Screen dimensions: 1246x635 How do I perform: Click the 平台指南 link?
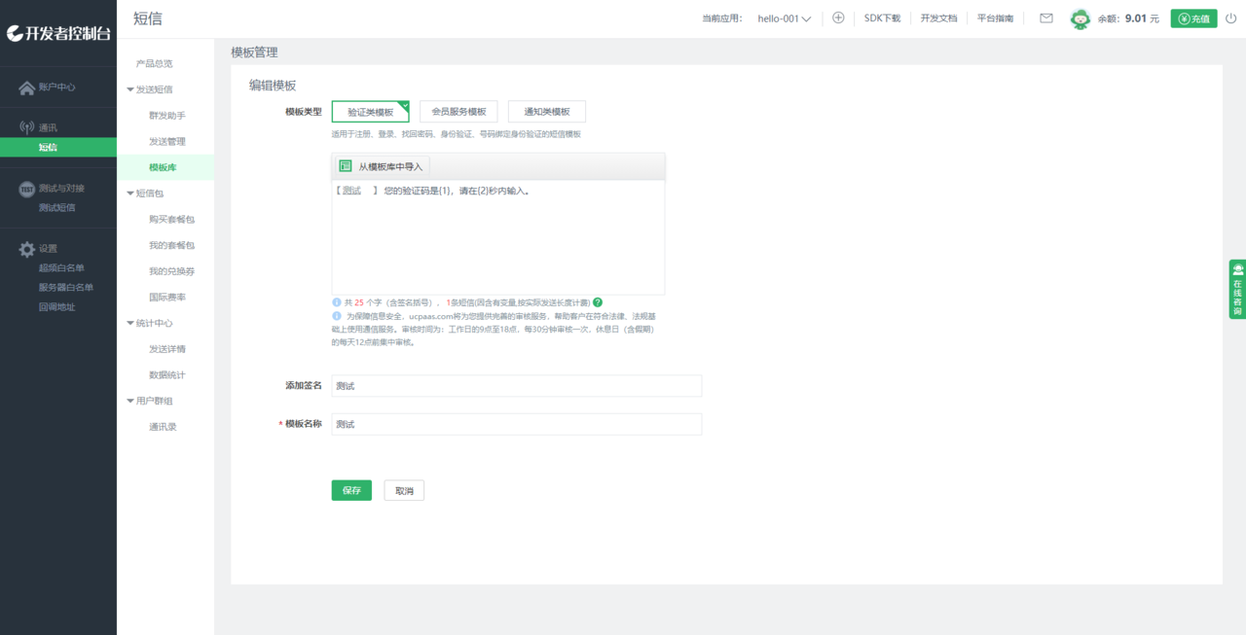(995, 18)
